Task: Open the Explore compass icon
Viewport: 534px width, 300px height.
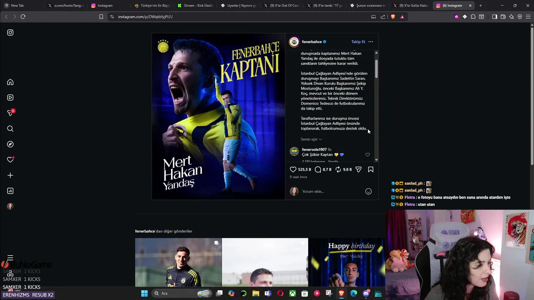Action: coord(10,144)
